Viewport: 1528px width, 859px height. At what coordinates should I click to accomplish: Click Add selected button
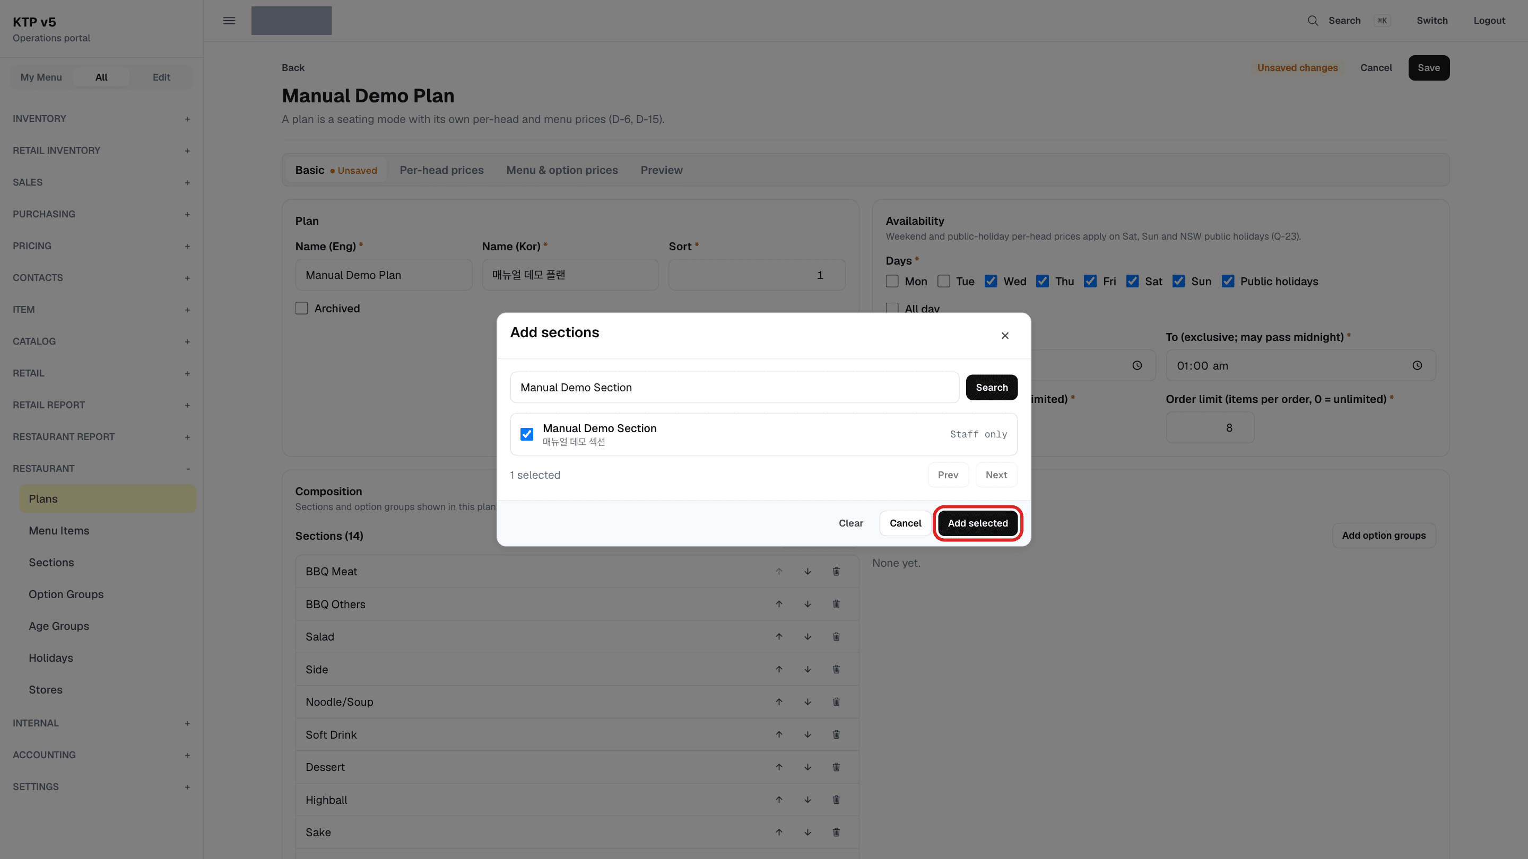point(977,523)
